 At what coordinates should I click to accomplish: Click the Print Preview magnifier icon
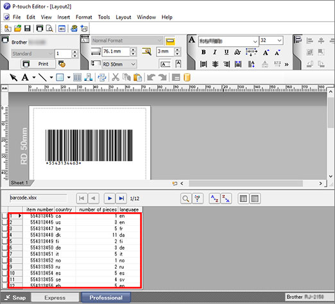(49, 28)
